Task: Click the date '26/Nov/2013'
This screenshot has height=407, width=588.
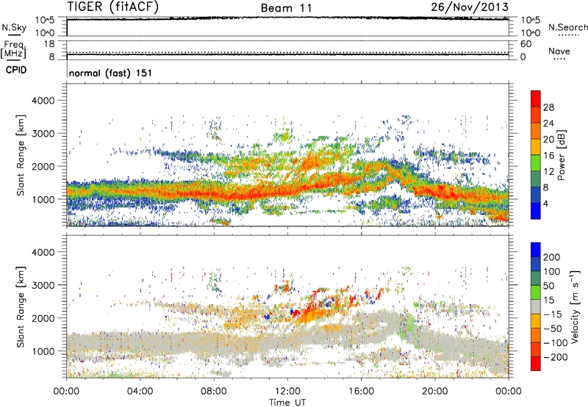Action: pos(470,7)
